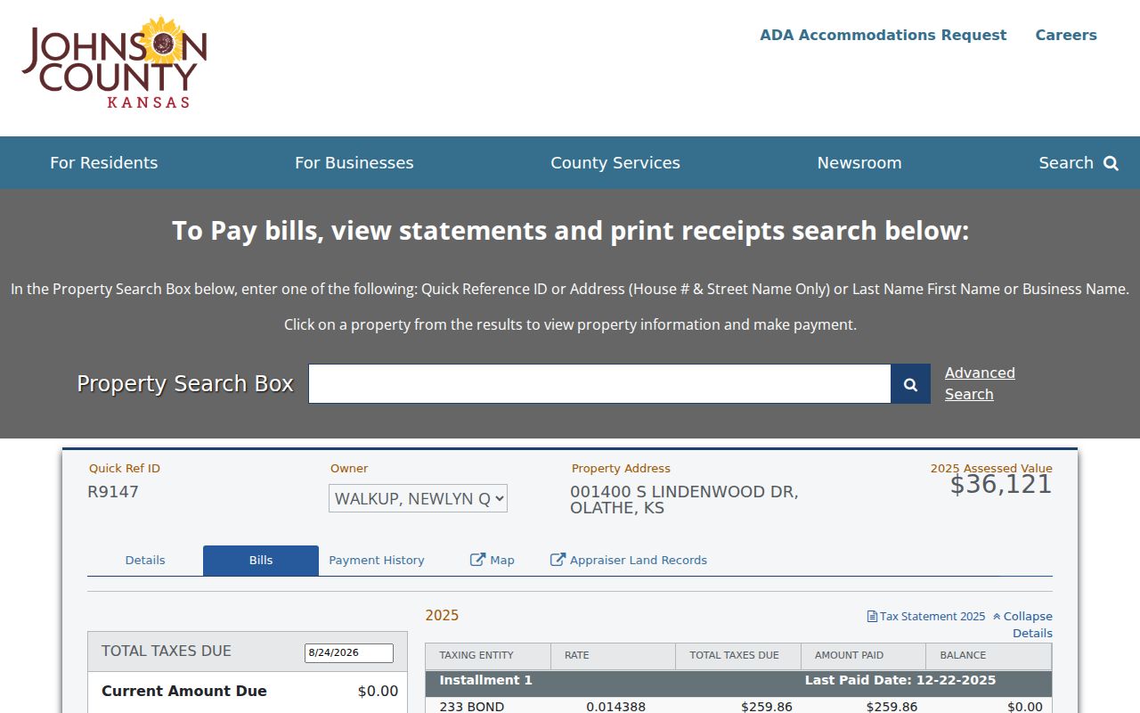Screen dimensions: 1140x713
Task: Click the blue property search magnifier button
Action: pos(910,384)
